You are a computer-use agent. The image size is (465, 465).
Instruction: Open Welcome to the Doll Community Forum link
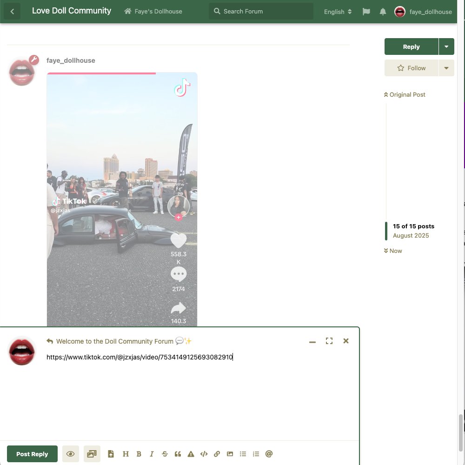pyautogui.click(x=124, y=341)
